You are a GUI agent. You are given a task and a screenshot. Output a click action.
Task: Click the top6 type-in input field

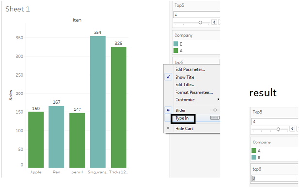point(275,178)
